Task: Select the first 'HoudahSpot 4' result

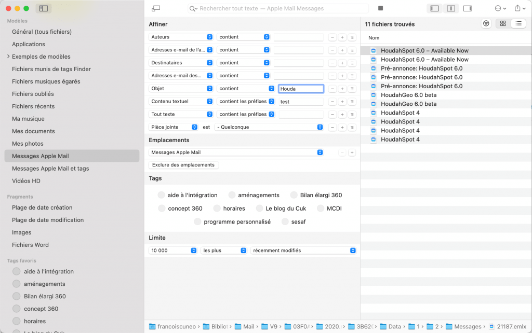Action: pos(446,113)
